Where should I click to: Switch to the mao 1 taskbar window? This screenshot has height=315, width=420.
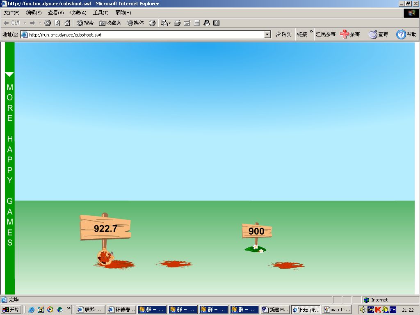pos(337,310)
